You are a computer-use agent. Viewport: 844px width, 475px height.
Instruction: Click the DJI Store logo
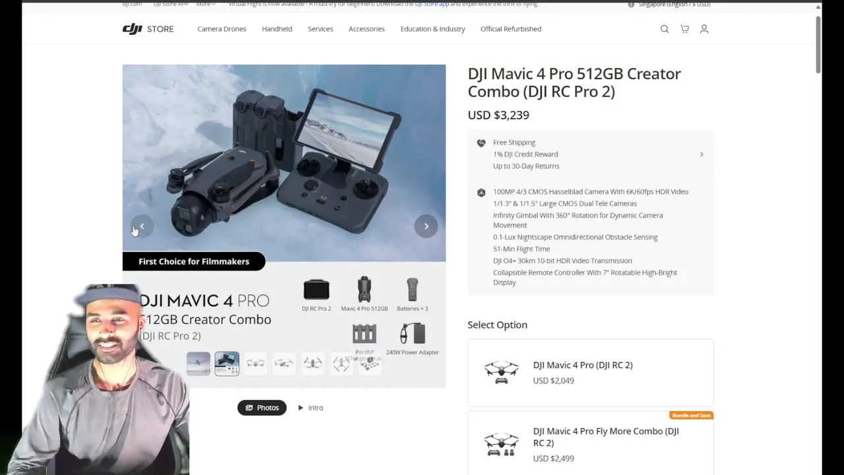pos(148,29)
